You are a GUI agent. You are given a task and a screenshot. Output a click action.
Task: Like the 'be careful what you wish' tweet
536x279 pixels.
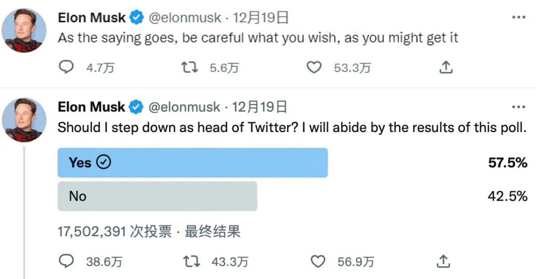[314, 67]
